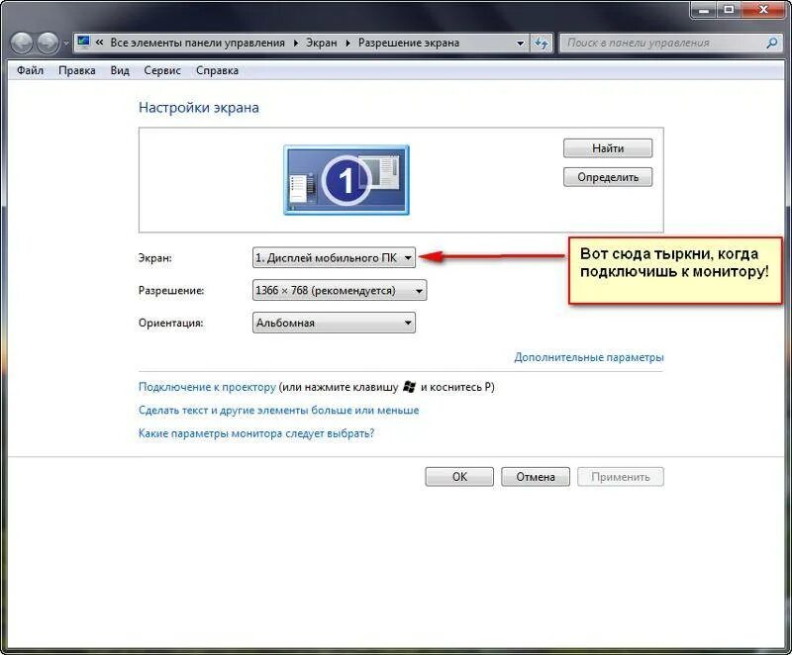Open the 'Экран' breadcrumb
Image resolution: width=792 pixels, height=655 pixels.
[322, 43]
